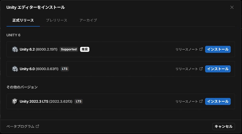Viewport: 242px width, 134px height.
Task: Open the ベータプログラム link
Action: click(x=20, y=126)
